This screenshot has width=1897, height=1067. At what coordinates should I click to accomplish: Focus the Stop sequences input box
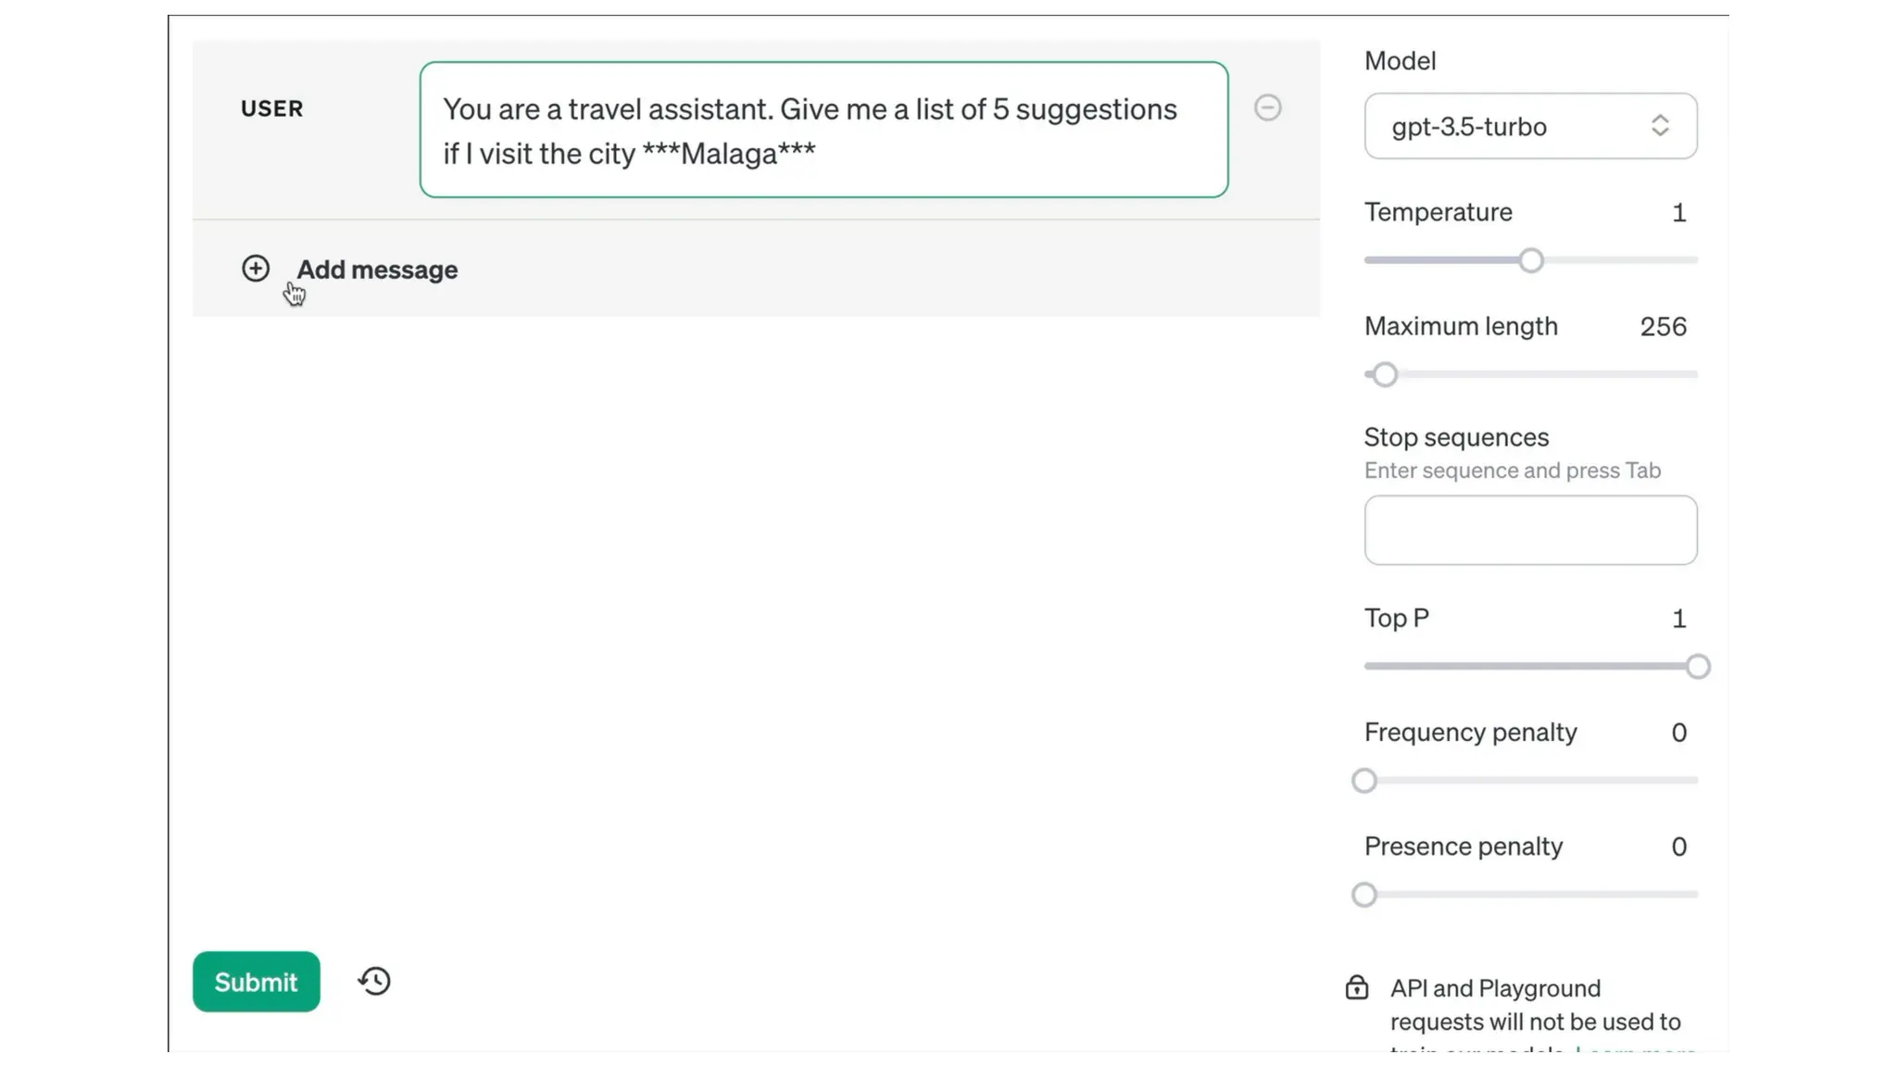1530,530
